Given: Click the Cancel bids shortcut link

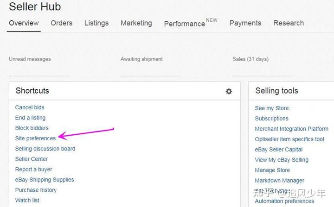Looking at the screenshot, I should coord(30,107).
